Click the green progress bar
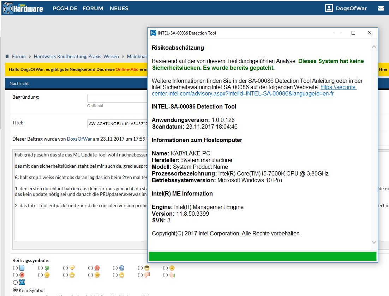The width and height of the screenshot is (389, 296). pos(263,257)
